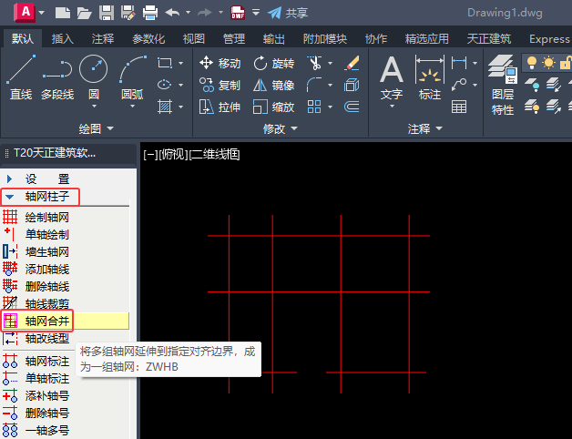Expand the Draw (绘图) panel

click(97, 128)
